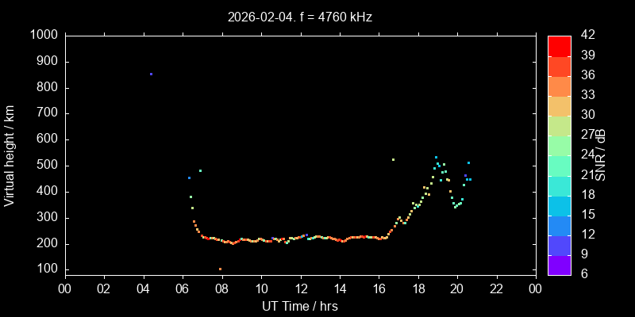This screenshot has width=635, height=317.
Task: Click the 22 tick label on the time axis
Action: tap(497, 289)
